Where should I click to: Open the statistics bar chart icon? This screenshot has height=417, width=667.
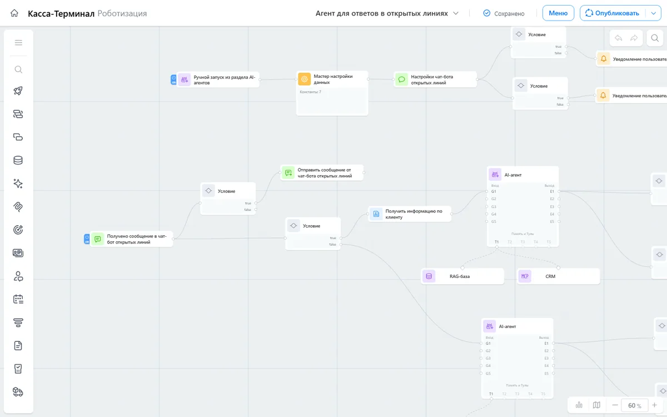point(579,405)
